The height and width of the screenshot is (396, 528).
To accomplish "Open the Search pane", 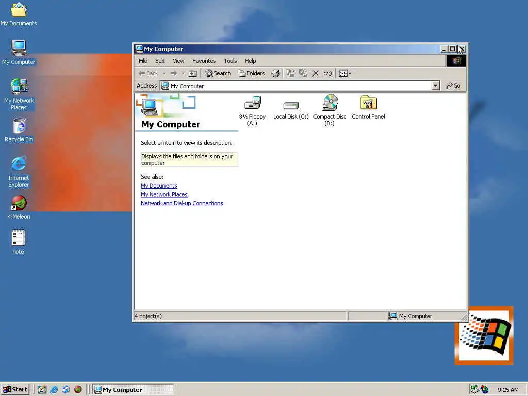I will click(x=218, y=73).
